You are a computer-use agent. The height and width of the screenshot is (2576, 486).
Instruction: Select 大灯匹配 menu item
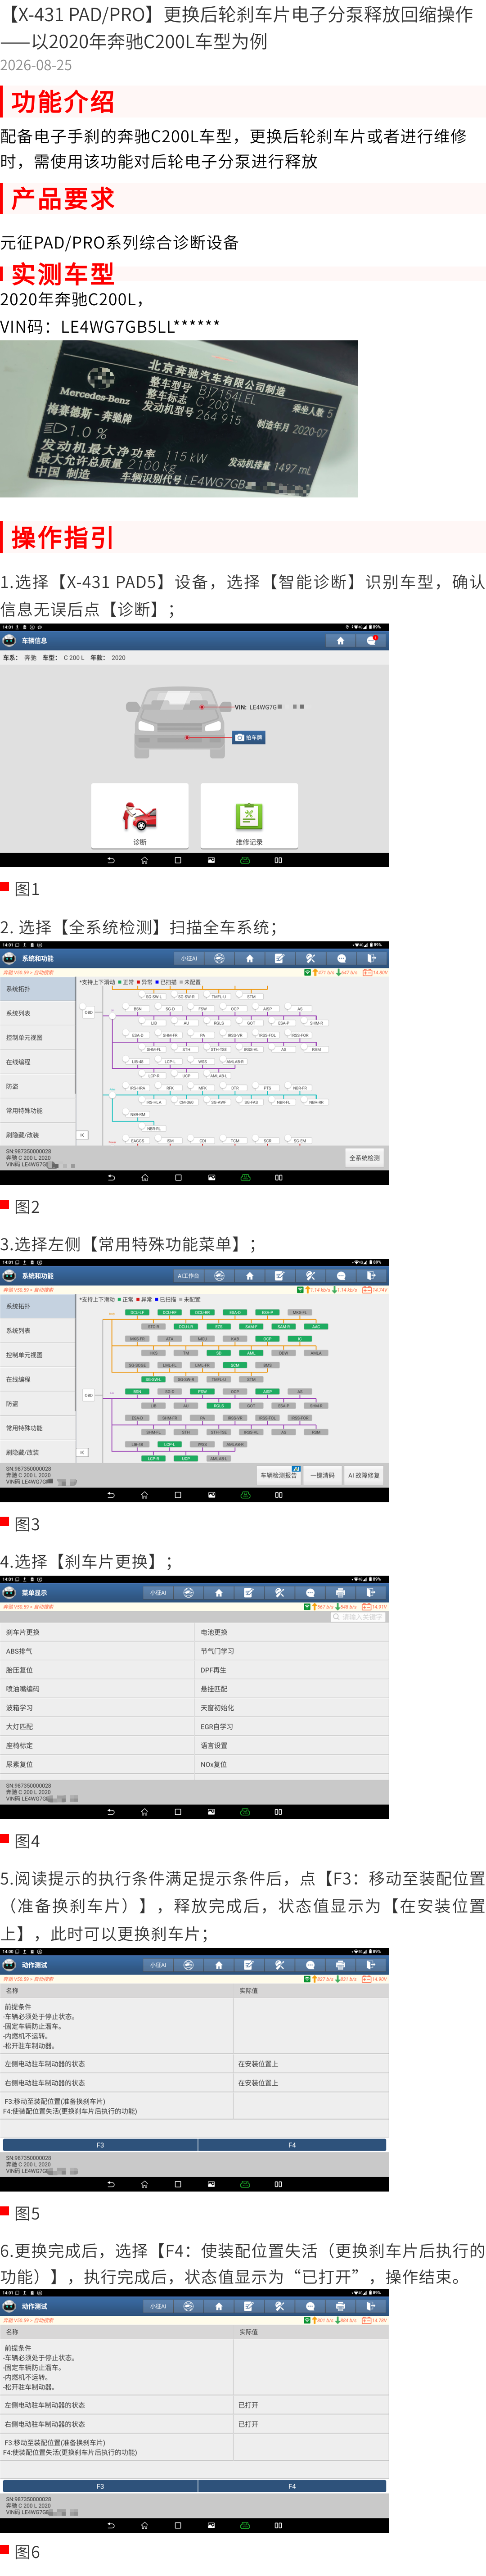click(97, 1726)
